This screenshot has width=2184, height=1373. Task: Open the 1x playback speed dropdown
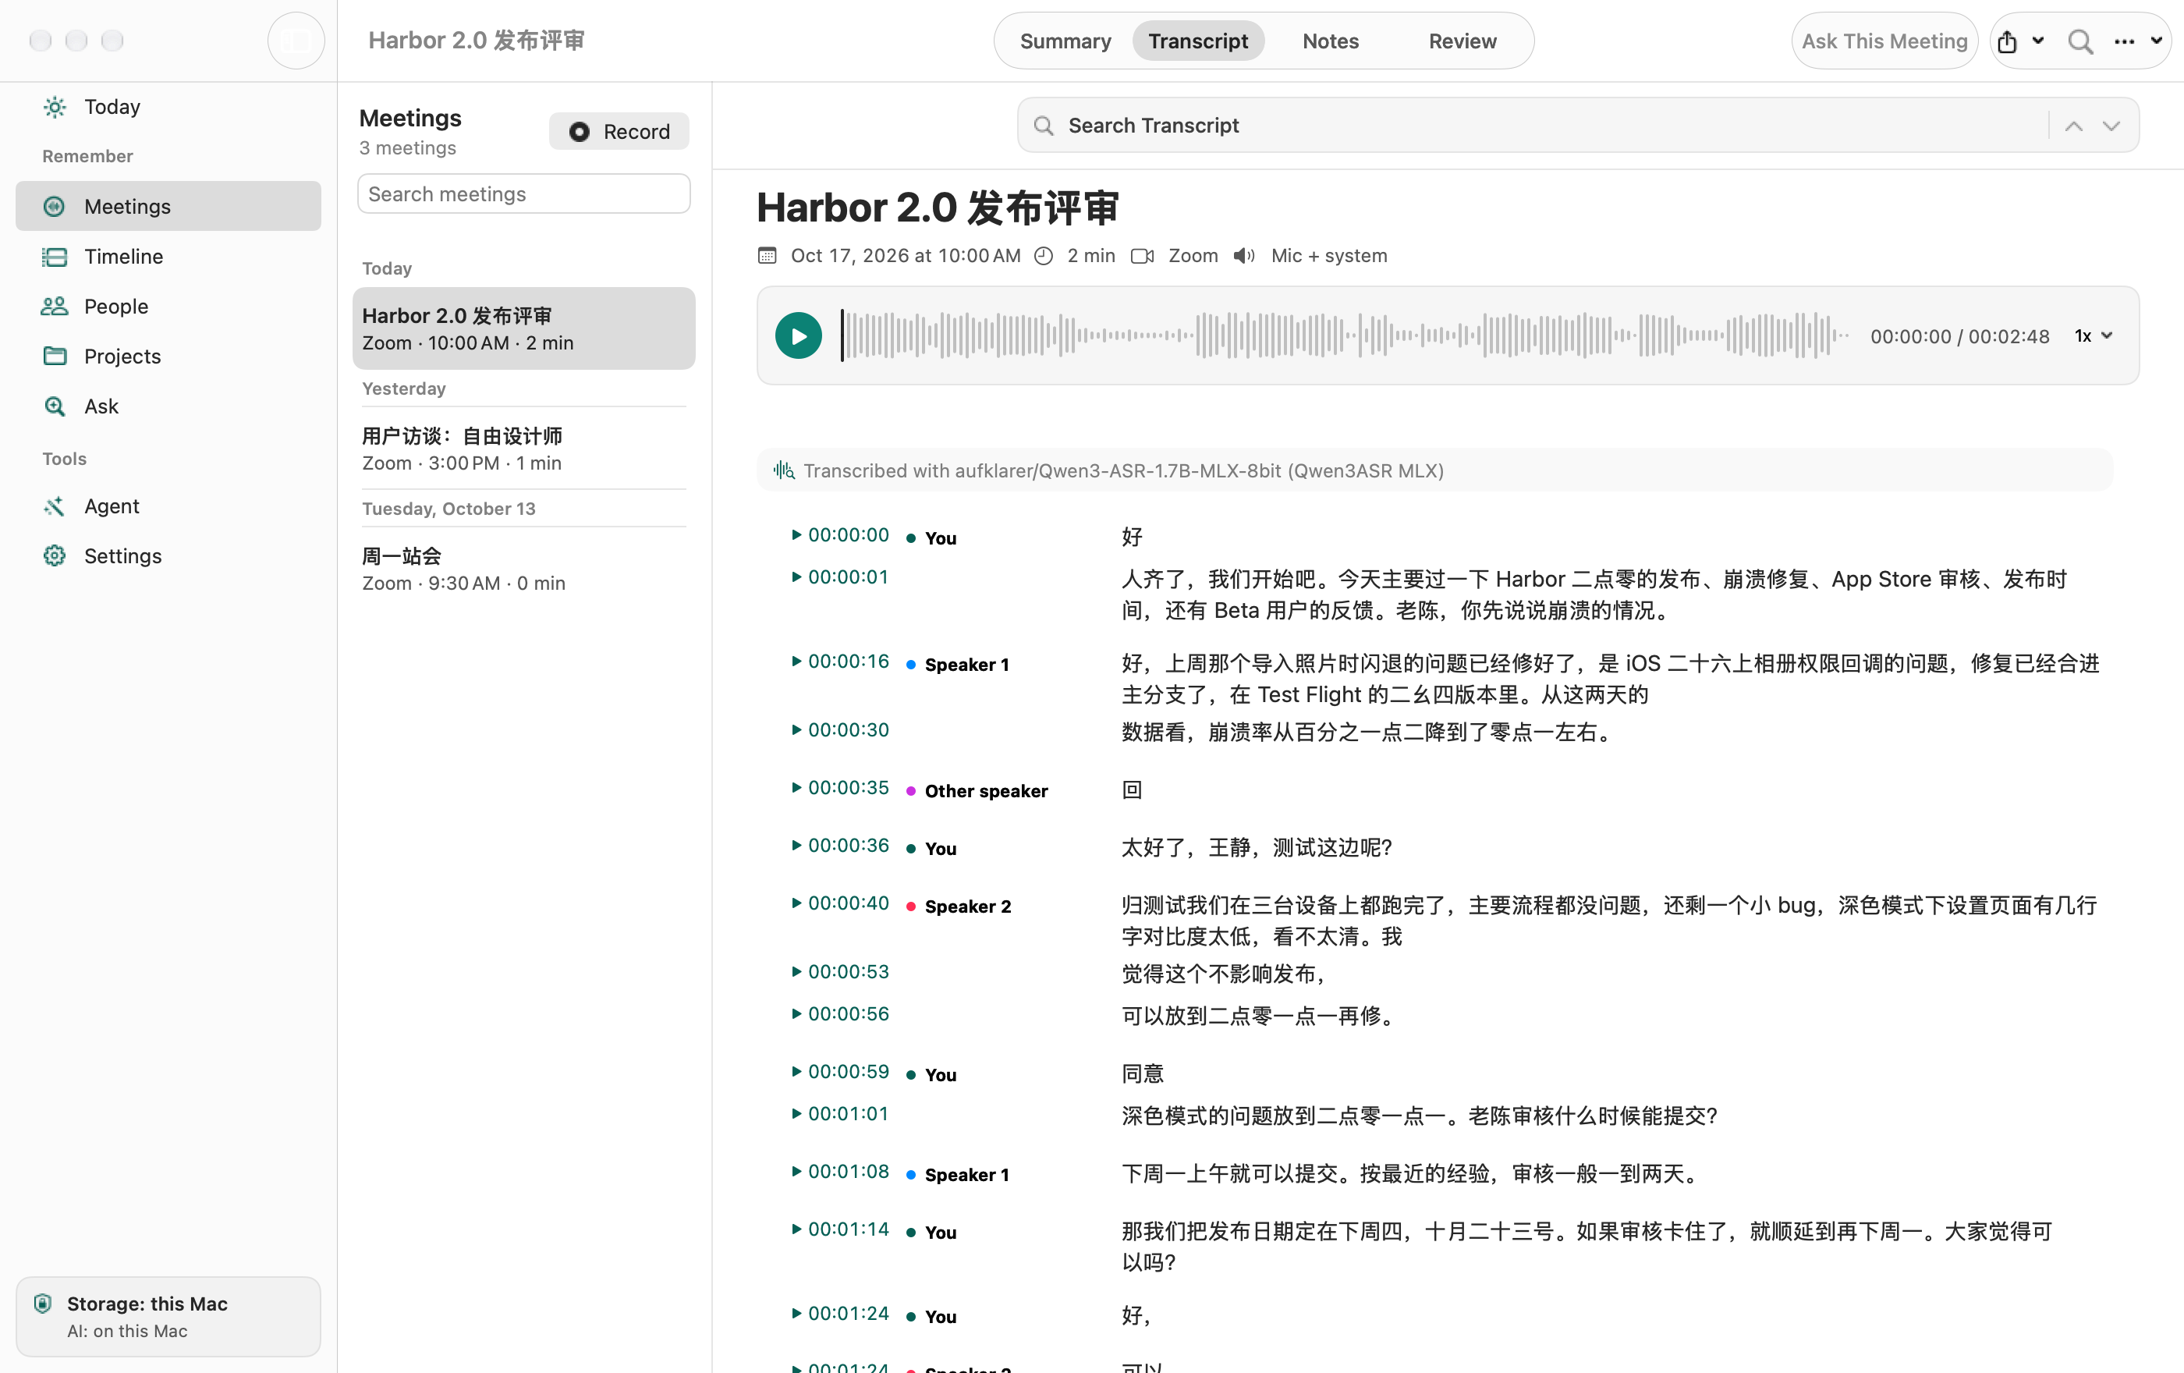point(2094,335)
